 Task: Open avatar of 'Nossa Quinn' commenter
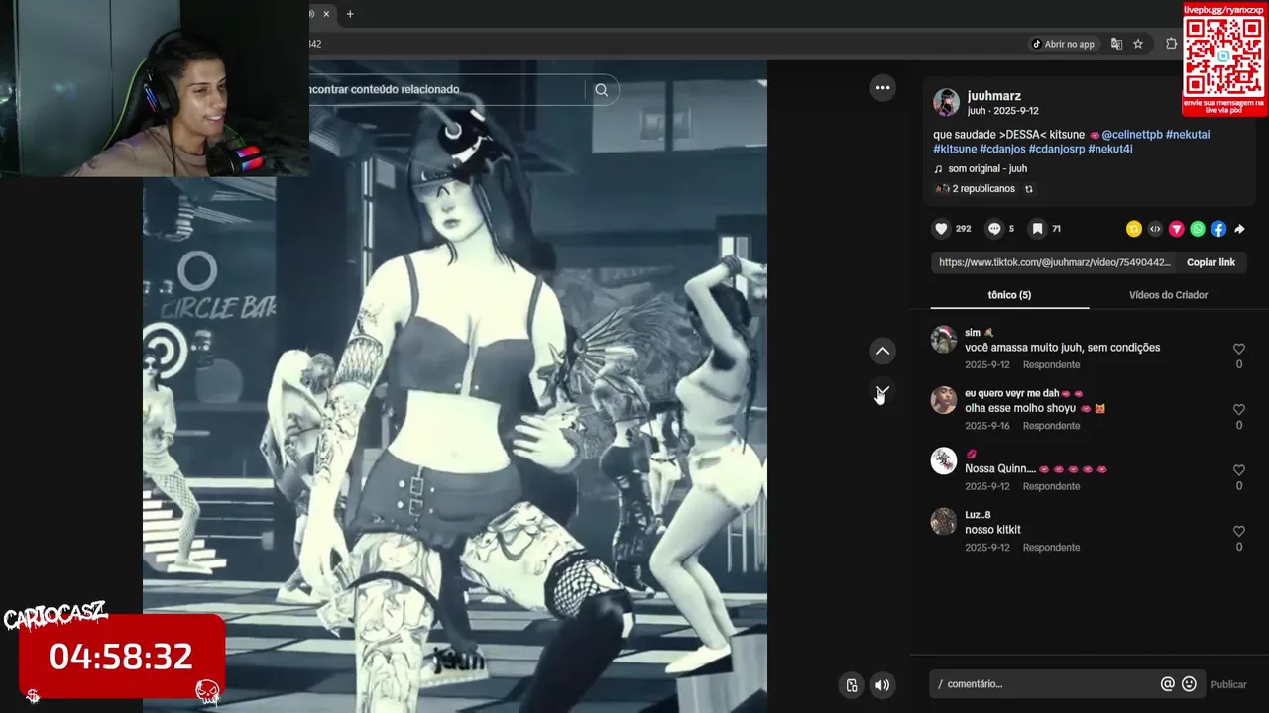[944, 460]
